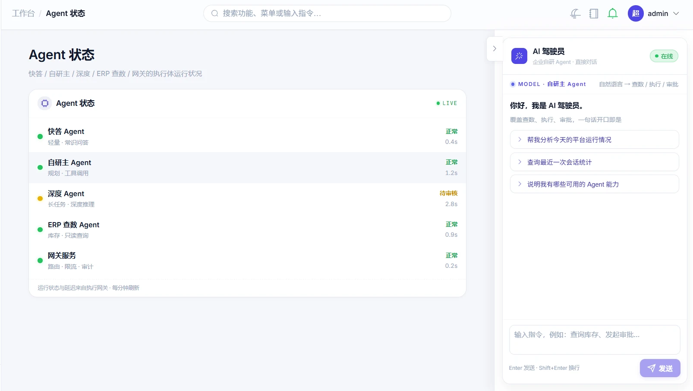Click the AI 驾驶员 logo icon
Image resolution: width=693 pixels, height=391 pixels.
(519, 56)
